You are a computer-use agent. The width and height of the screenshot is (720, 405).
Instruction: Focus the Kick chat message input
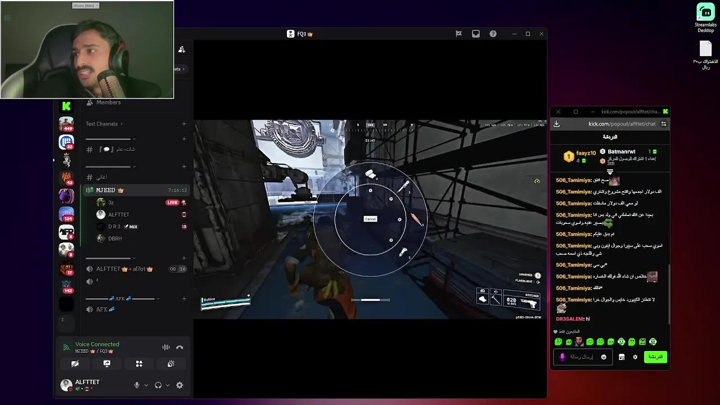pyautogui.click(x=582, y=357)
